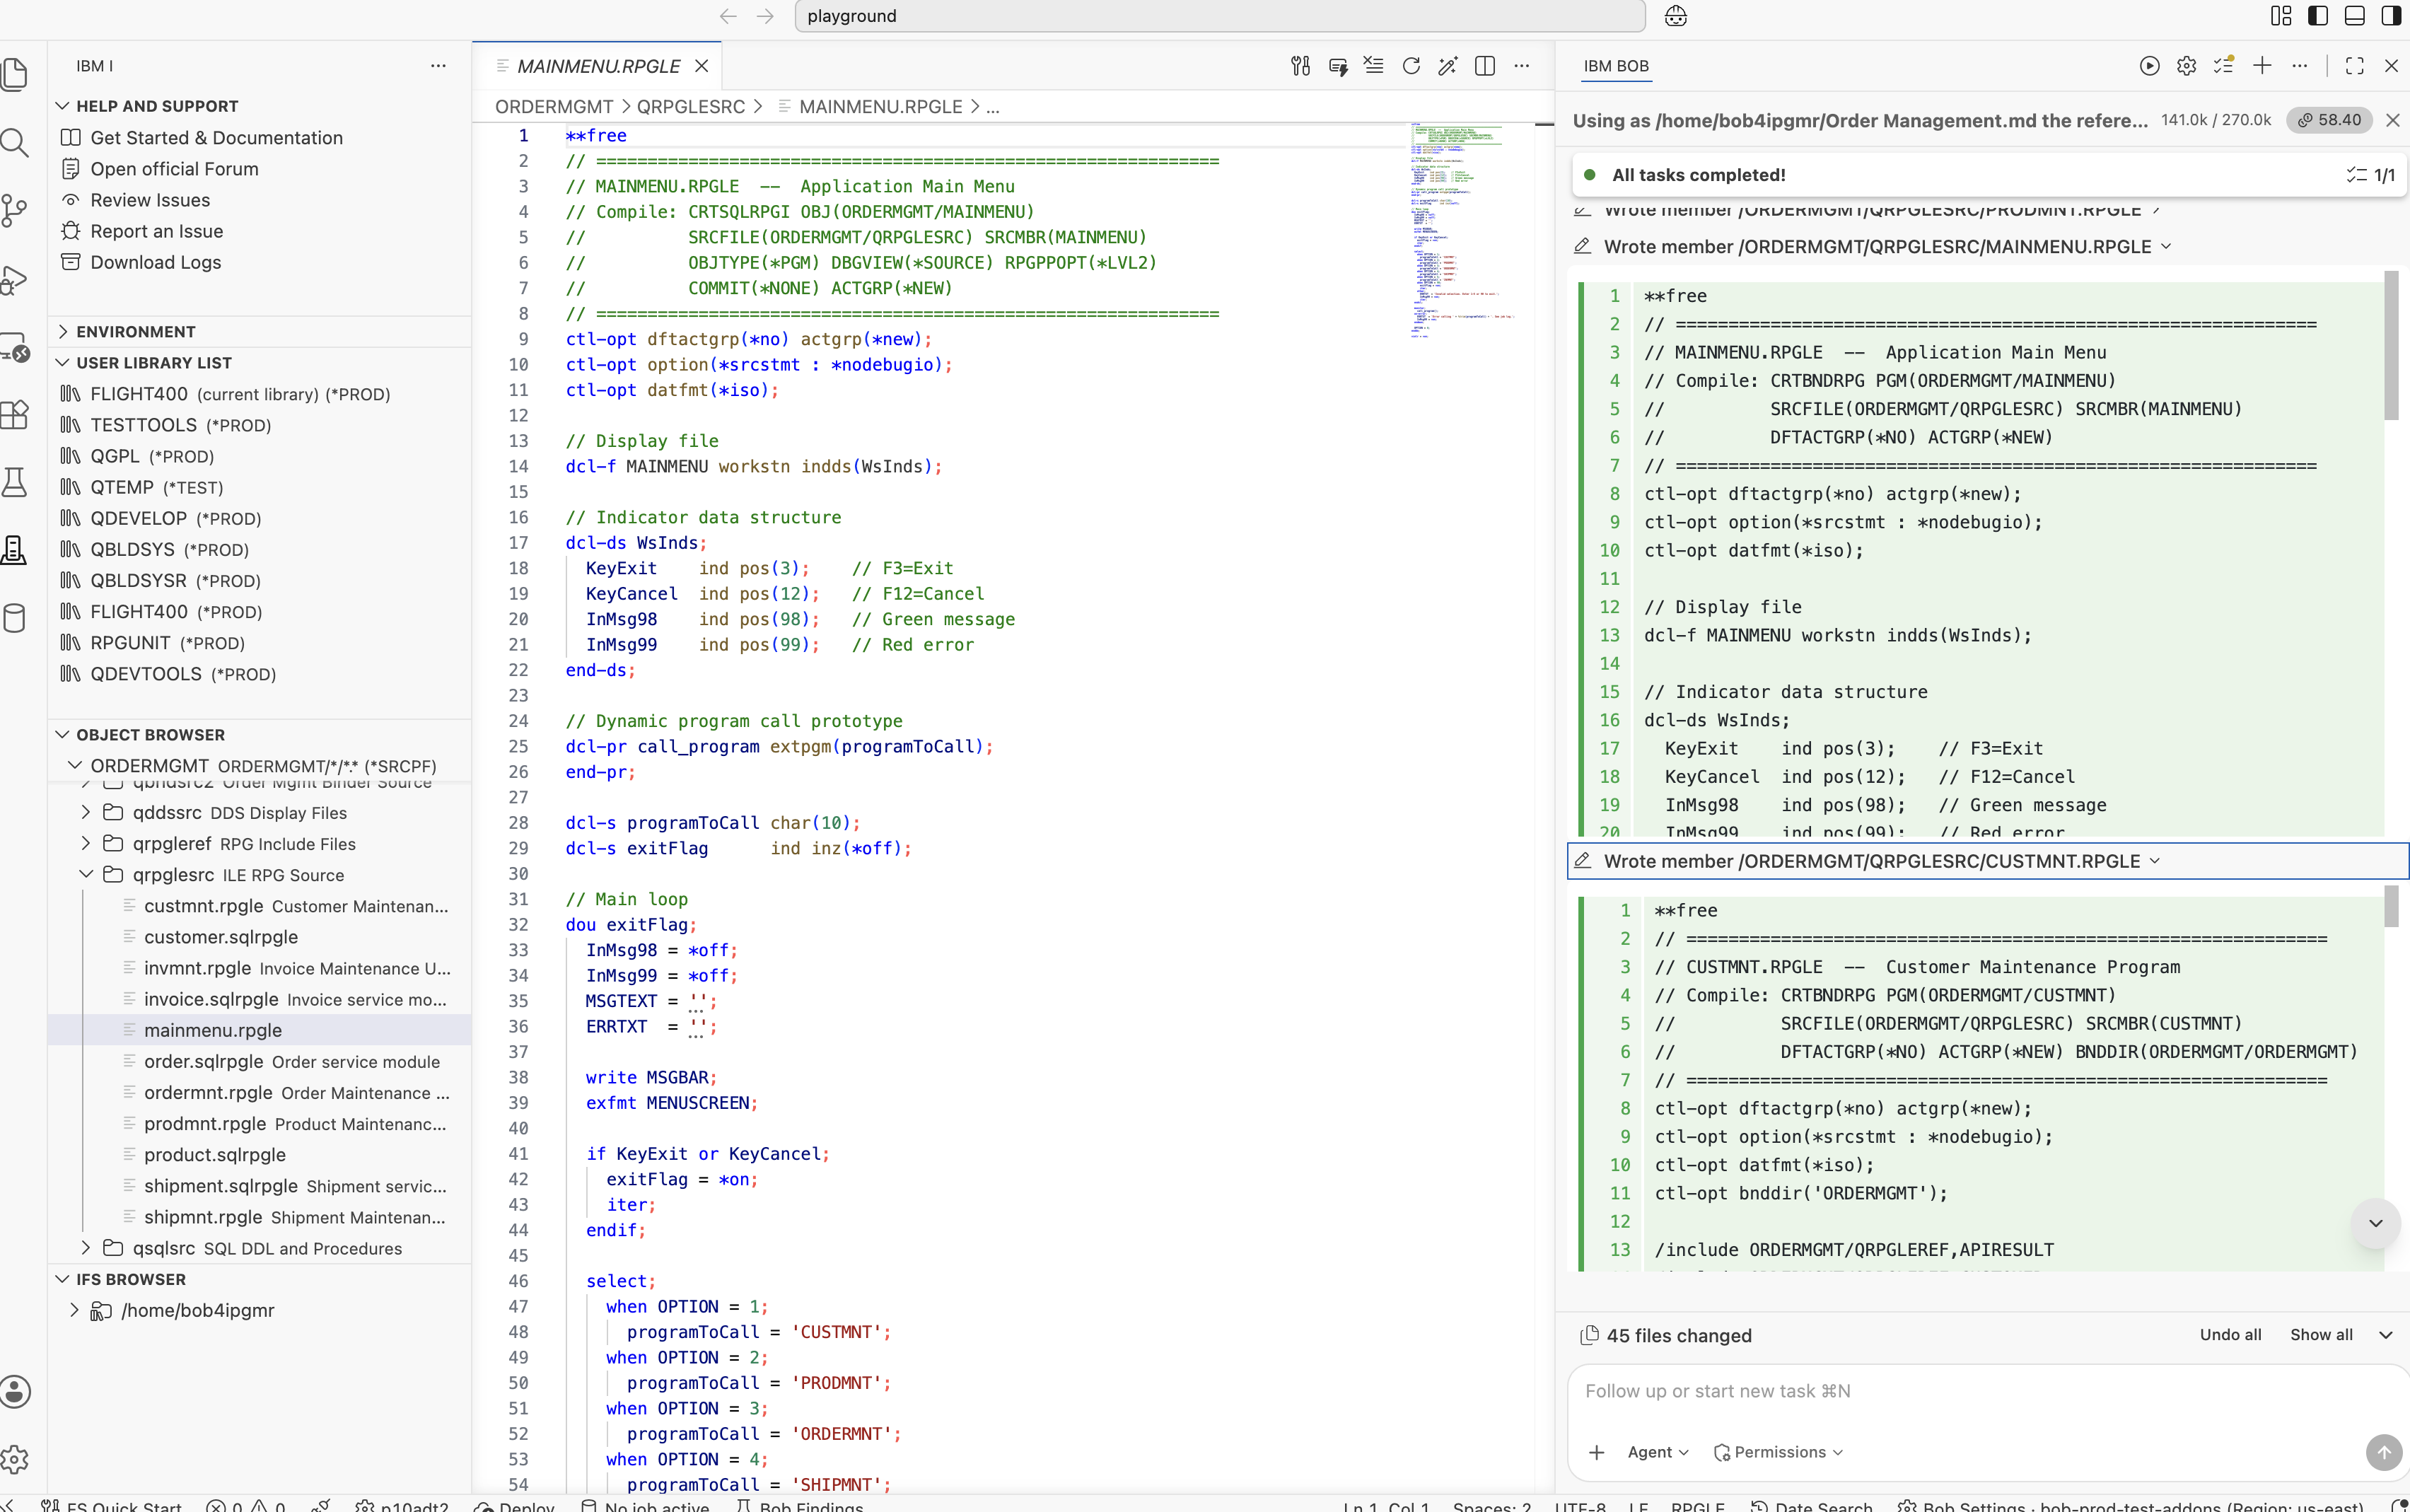Open Source Control in the activity bar
The width and height of the screenshot is (2410, 1512).
[x=14, y=210]
